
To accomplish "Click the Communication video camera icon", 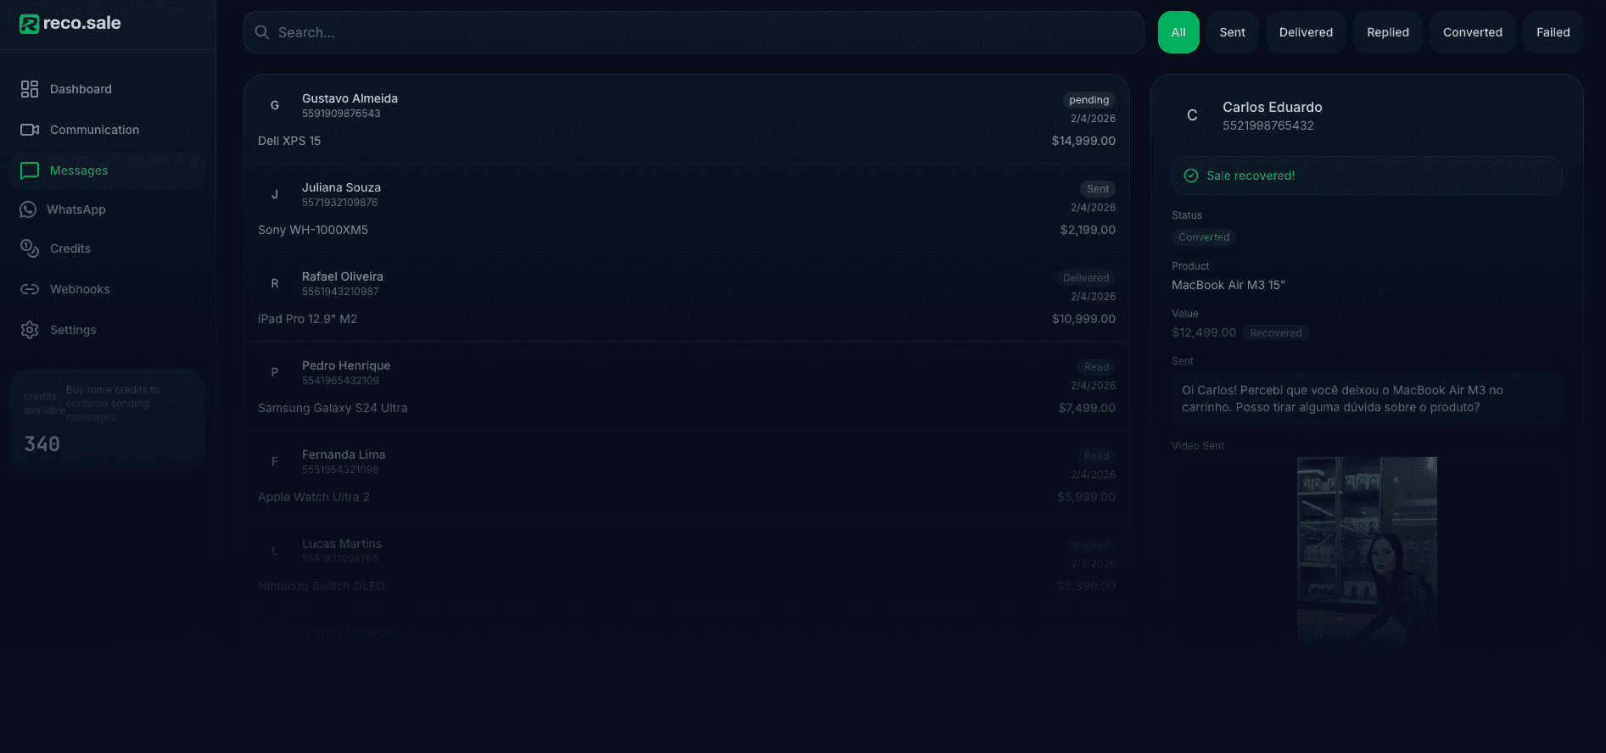I will click(30, 130).
